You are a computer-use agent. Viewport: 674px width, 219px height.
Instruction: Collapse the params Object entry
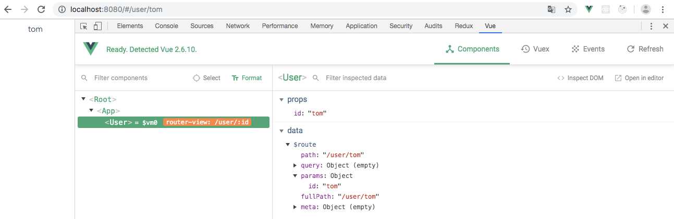click(296, 176)
